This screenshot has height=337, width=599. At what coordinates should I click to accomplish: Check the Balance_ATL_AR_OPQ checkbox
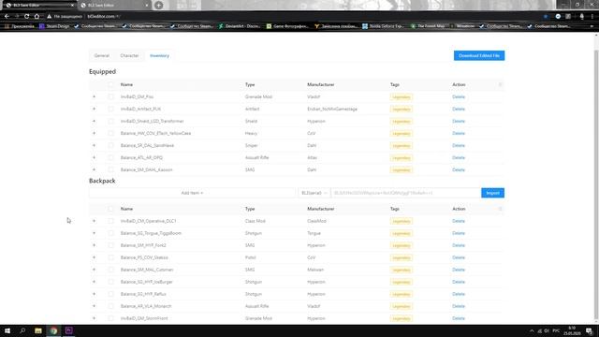pos(110,158)
